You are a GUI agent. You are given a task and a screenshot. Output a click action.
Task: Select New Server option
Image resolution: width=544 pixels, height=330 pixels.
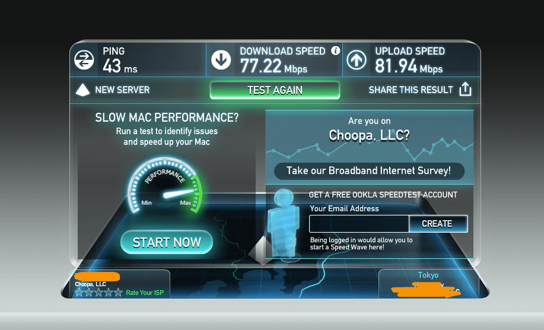pos(122,90)
